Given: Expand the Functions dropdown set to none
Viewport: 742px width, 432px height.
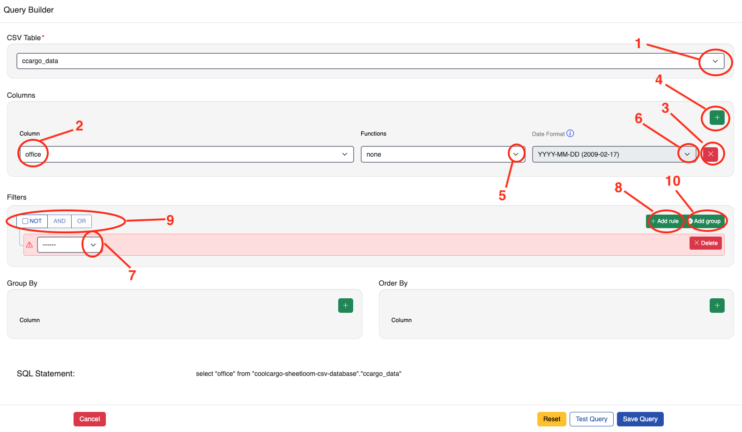Looking at the screenshot, I should pyautogui.click(x=443, y=154).
